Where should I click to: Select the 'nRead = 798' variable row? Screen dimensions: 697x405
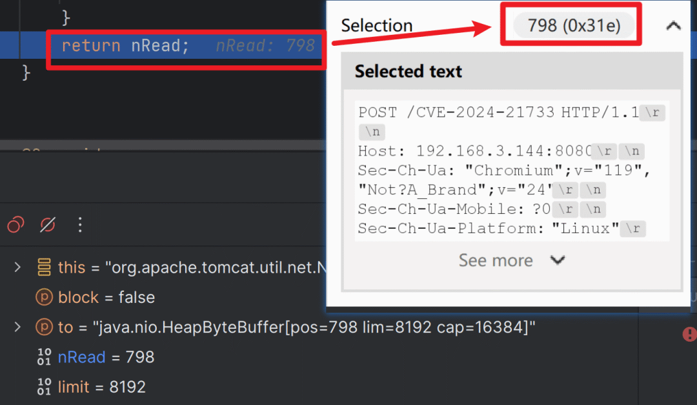[106, 357]
